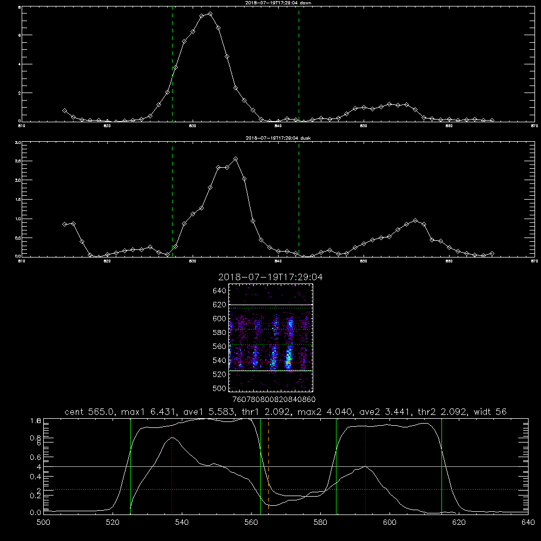Click the x-axis label '520' on bottom plot

[x=113, y=523]
